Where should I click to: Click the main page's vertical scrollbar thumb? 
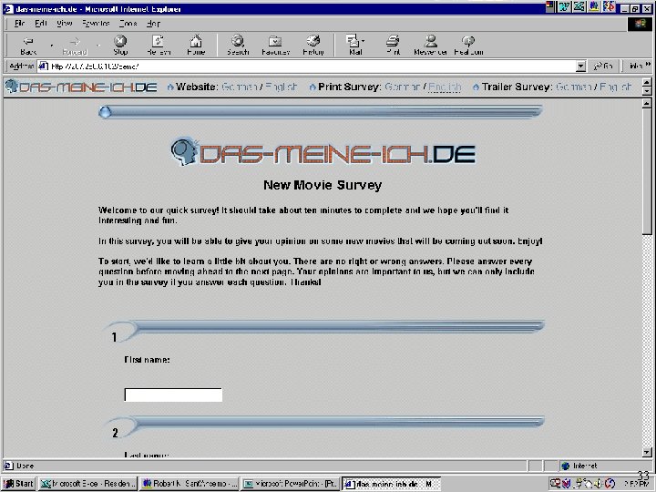[x=647, y=171]
